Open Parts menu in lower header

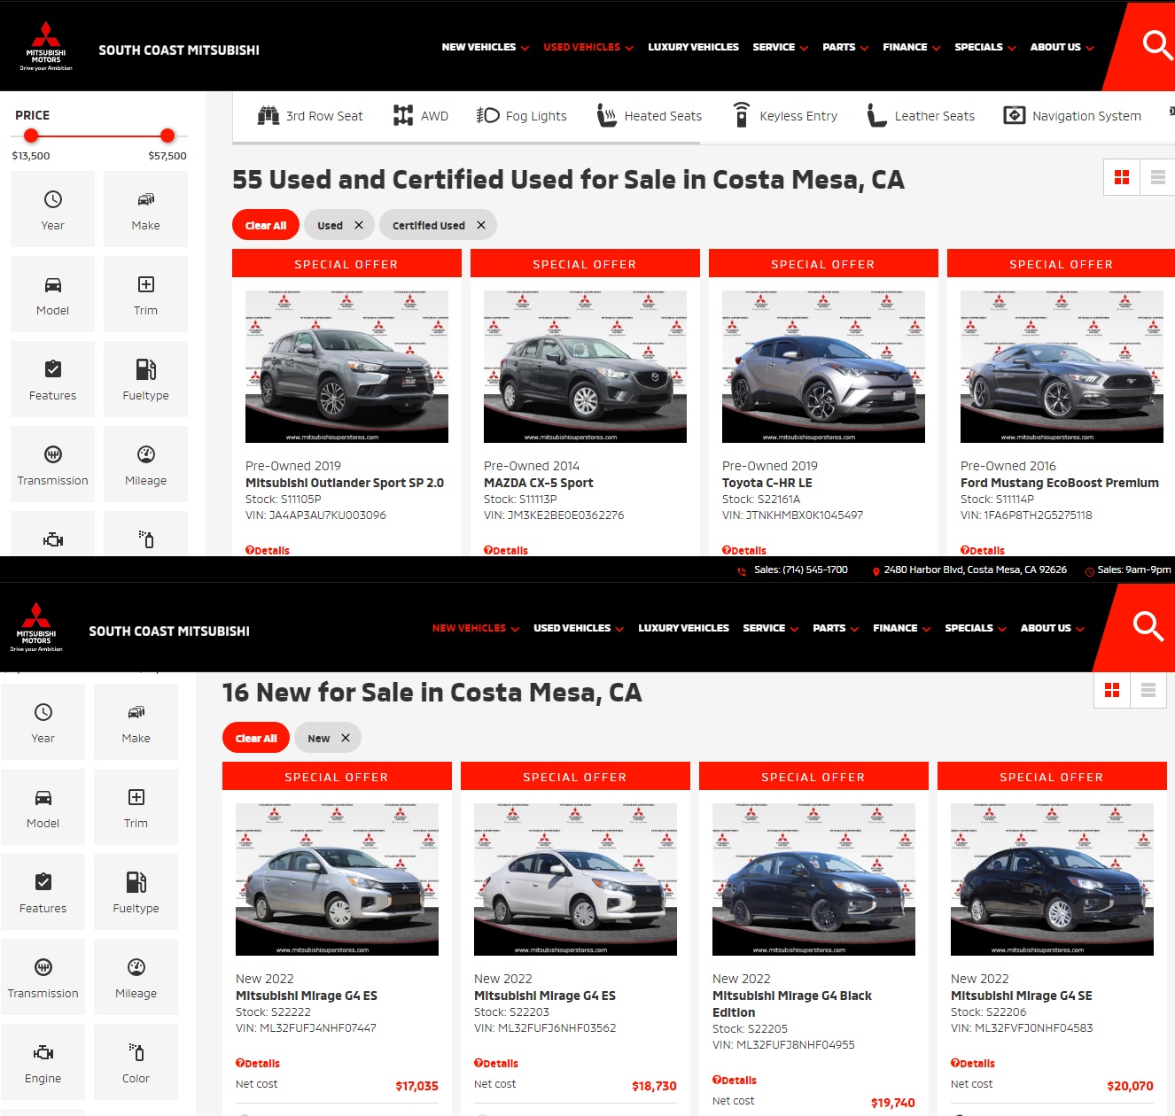coord(836,628)
